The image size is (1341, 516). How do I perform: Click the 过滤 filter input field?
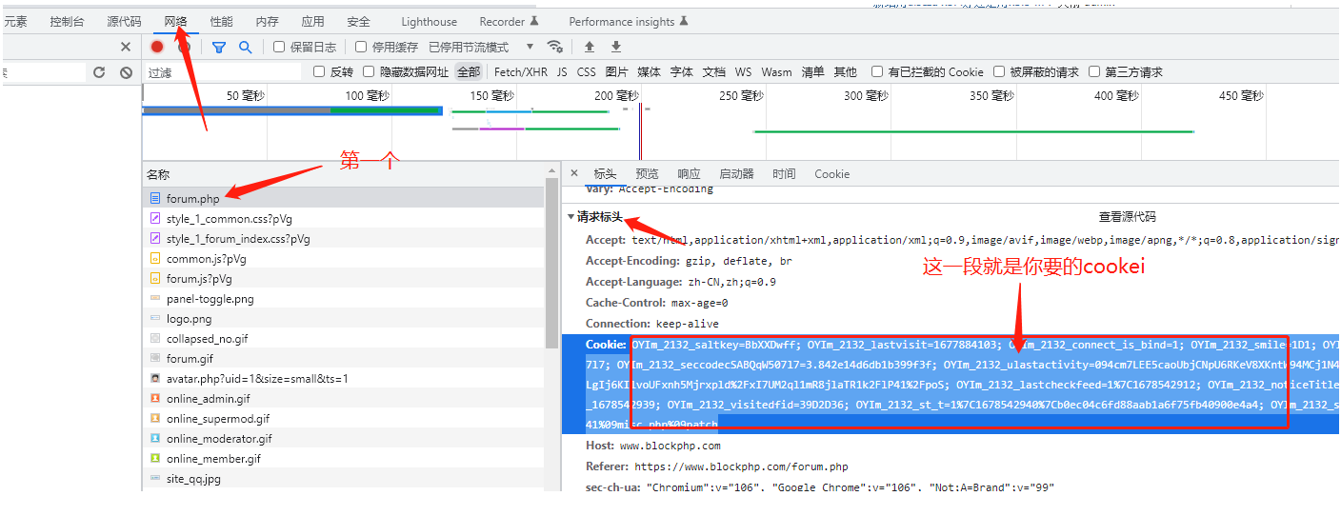pos(224,72)
